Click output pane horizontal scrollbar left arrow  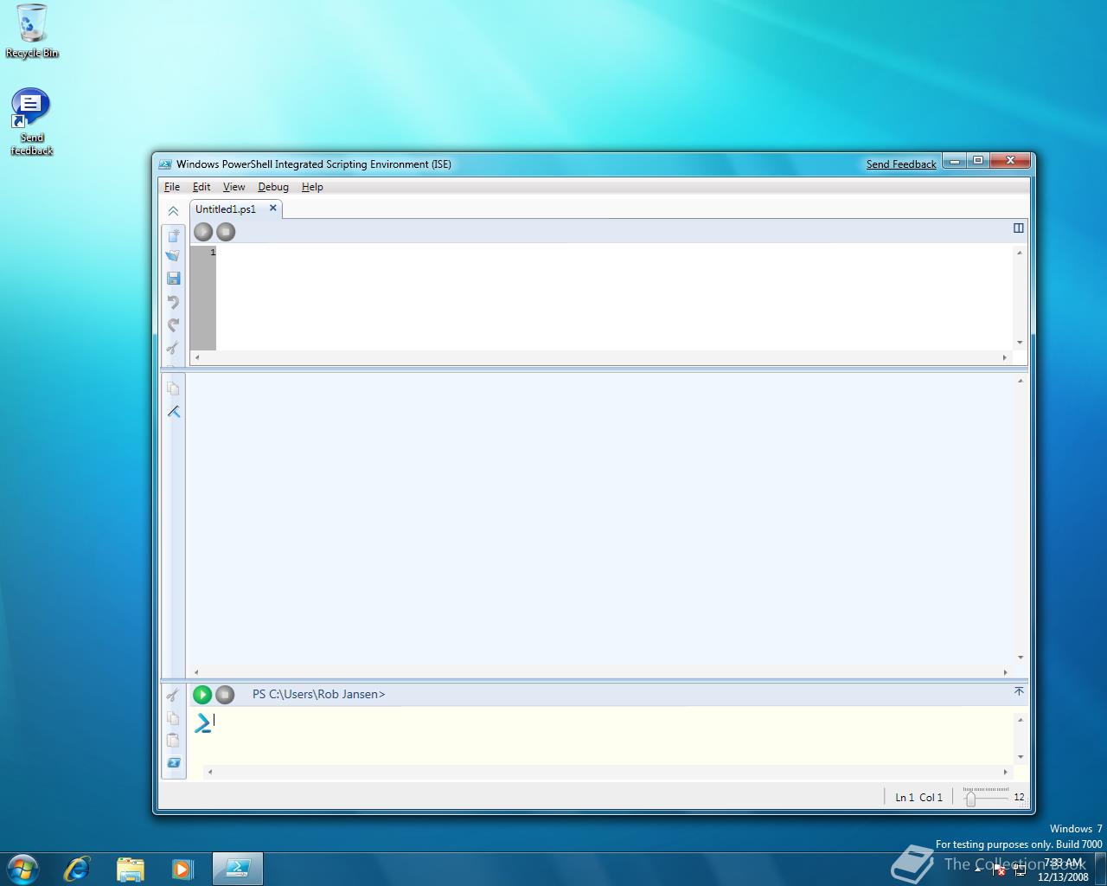click(x=196, y=672)
